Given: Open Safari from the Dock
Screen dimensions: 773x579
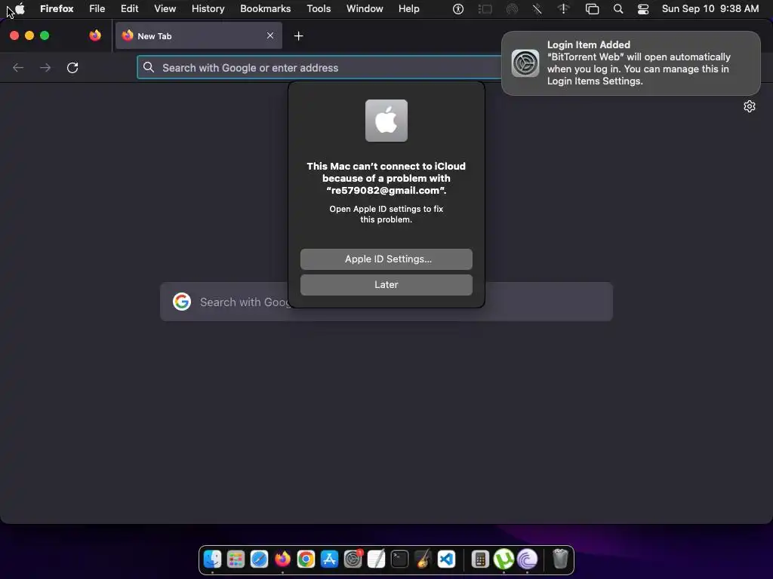Looking at the screenshot, I should [259, 559].
